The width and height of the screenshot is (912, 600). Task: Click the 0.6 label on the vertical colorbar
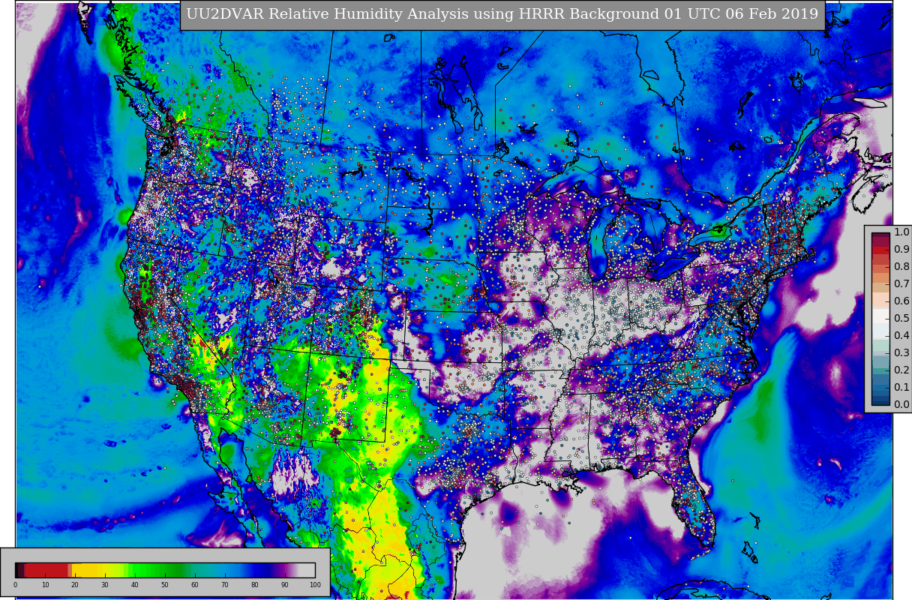pyautogui.click(x=901, y=301)
